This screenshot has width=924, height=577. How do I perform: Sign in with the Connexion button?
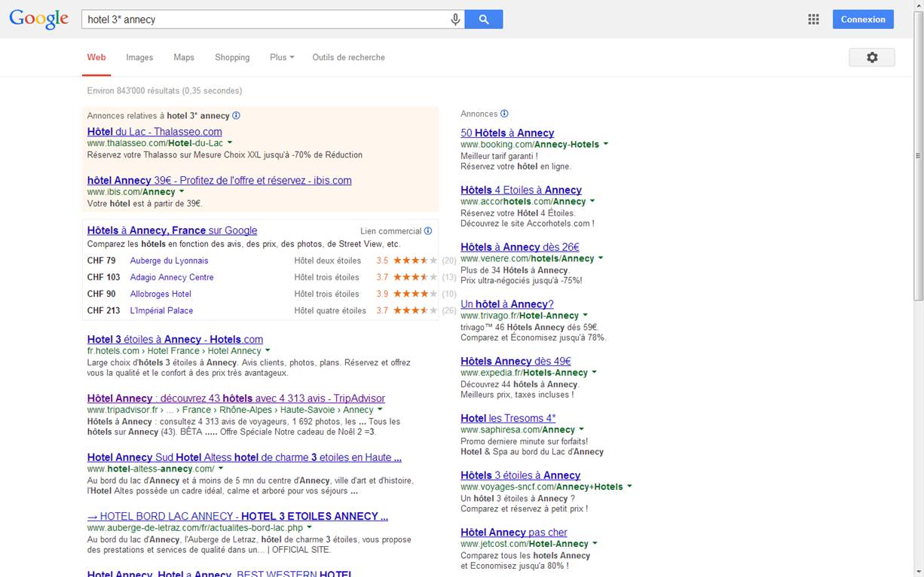pyautogui.click(x=863, y=20)
